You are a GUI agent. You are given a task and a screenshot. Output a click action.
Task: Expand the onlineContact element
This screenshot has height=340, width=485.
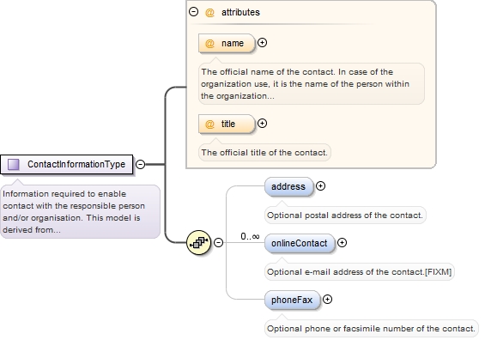[342, 242]
